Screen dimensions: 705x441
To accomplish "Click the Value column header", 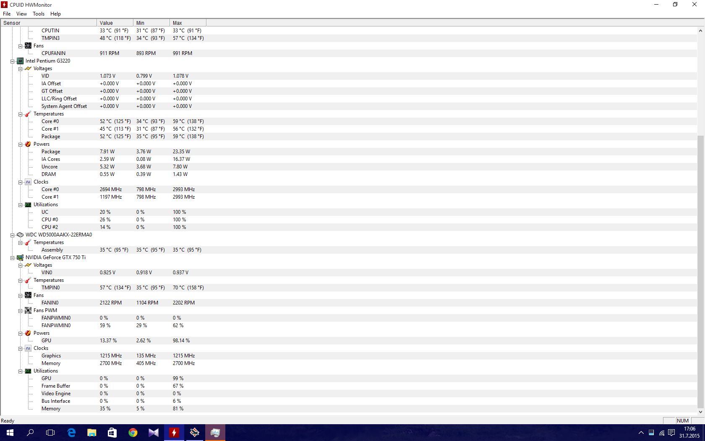I will pos(115,23).
